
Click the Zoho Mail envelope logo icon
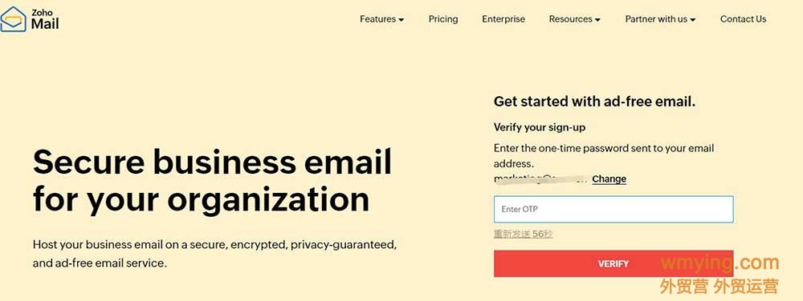[13, 19]
